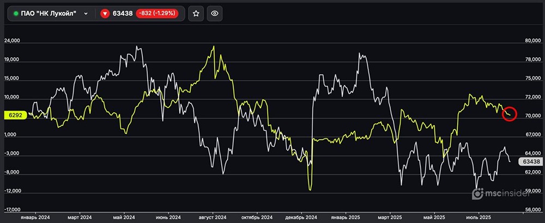Click the 19,000 left axis value
Screen dimensions: 545x223
pos(12,59)
